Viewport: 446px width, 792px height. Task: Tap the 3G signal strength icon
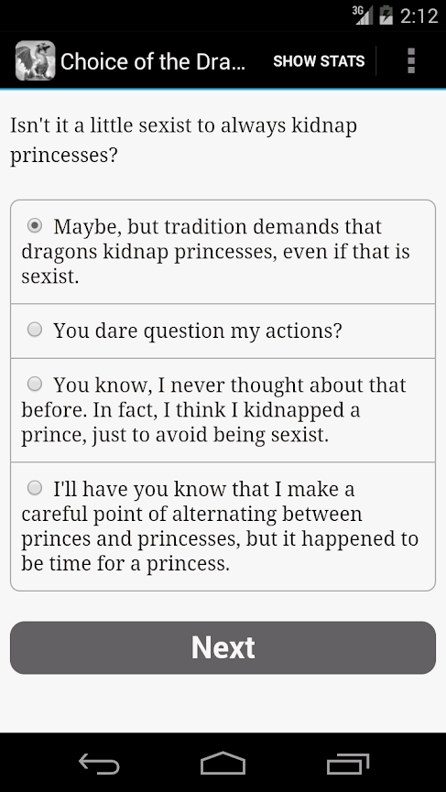pos(362,16)
